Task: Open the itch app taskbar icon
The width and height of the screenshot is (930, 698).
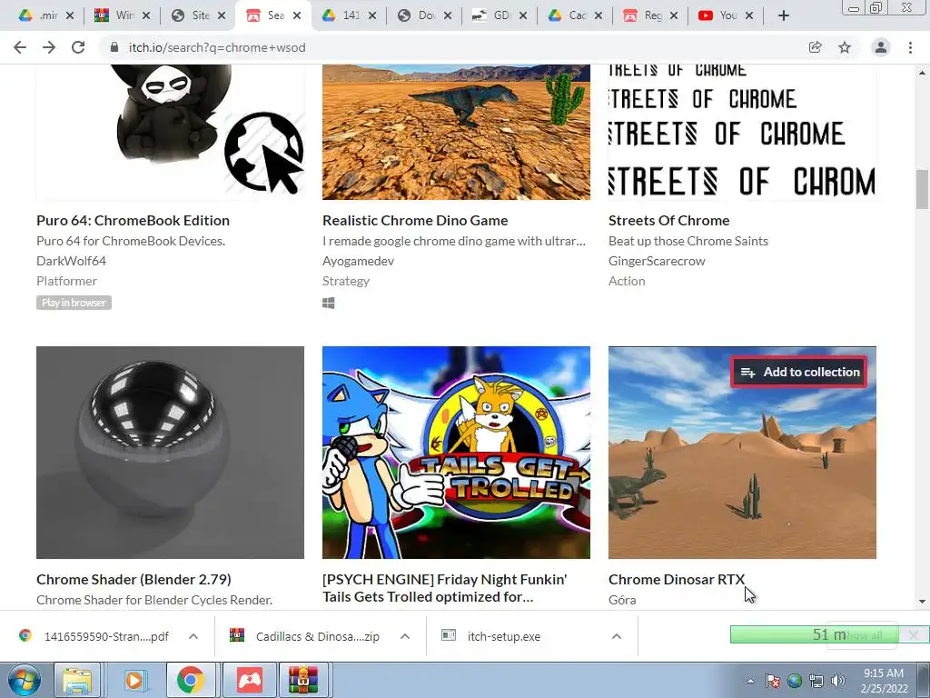Action: 250,680
